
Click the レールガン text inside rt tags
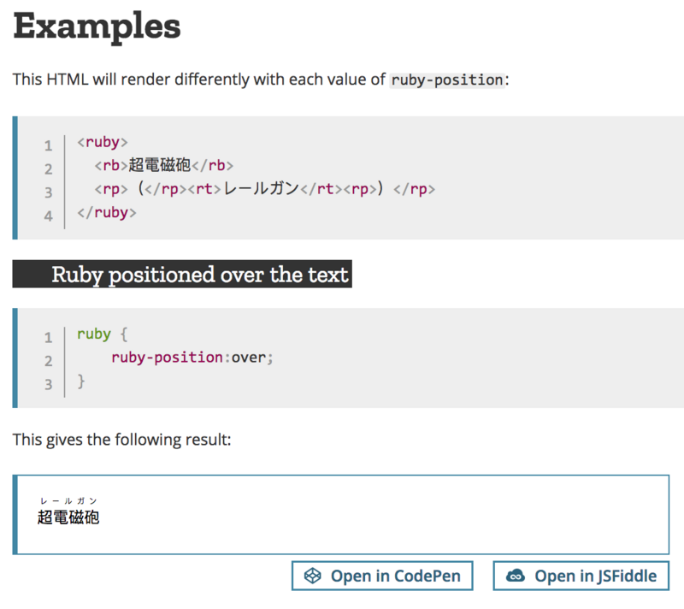[260, 189]
